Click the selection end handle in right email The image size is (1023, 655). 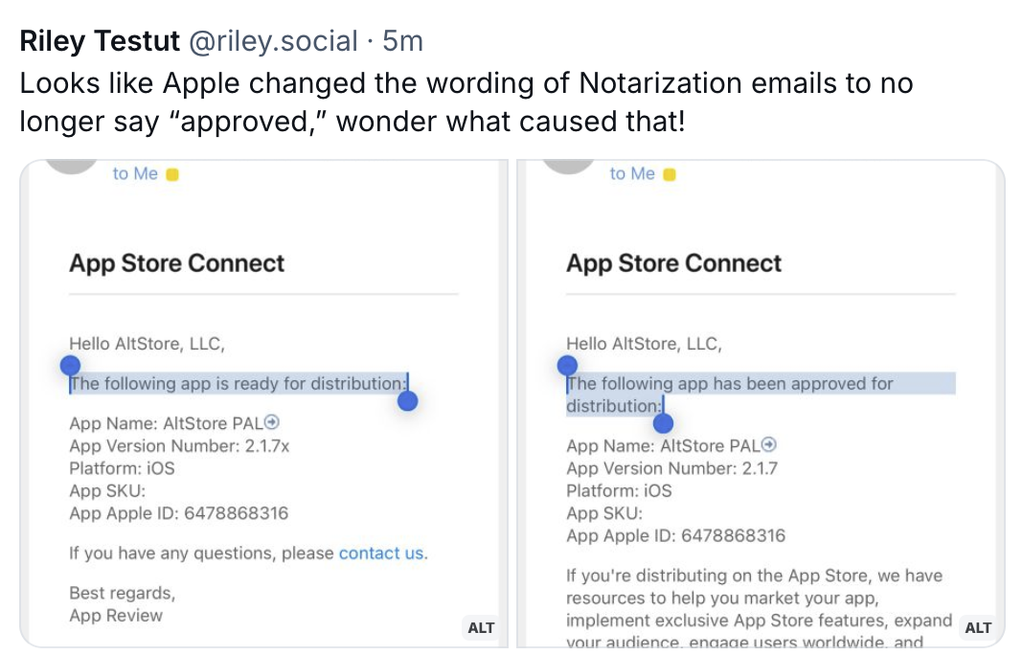point(662,423)
